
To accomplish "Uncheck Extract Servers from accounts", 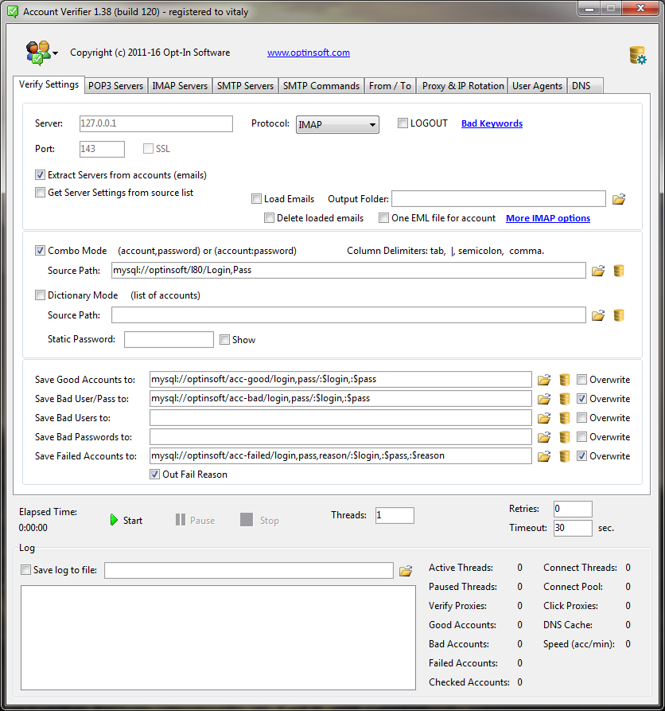I will pos(41,175).
